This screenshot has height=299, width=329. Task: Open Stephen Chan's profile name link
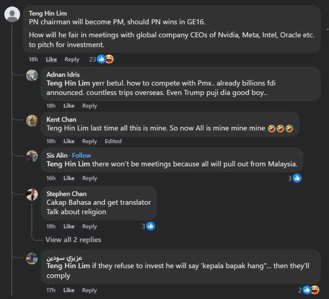coord(66,193)
